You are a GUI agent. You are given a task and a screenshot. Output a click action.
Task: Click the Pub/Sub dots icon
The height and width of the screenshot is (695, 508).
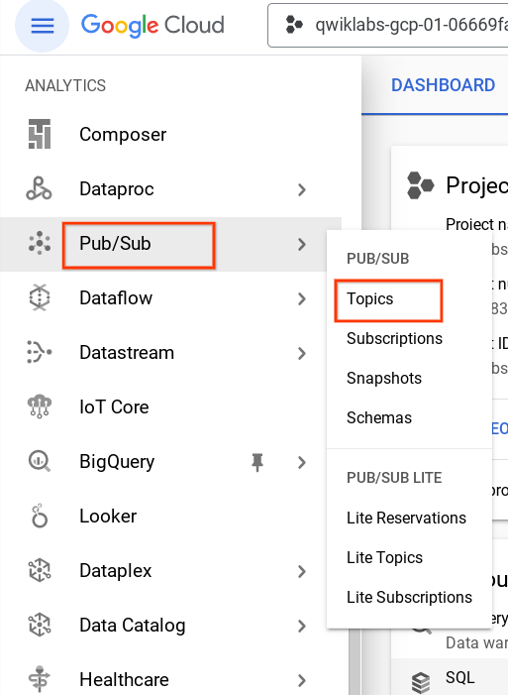tap(40, 243)
